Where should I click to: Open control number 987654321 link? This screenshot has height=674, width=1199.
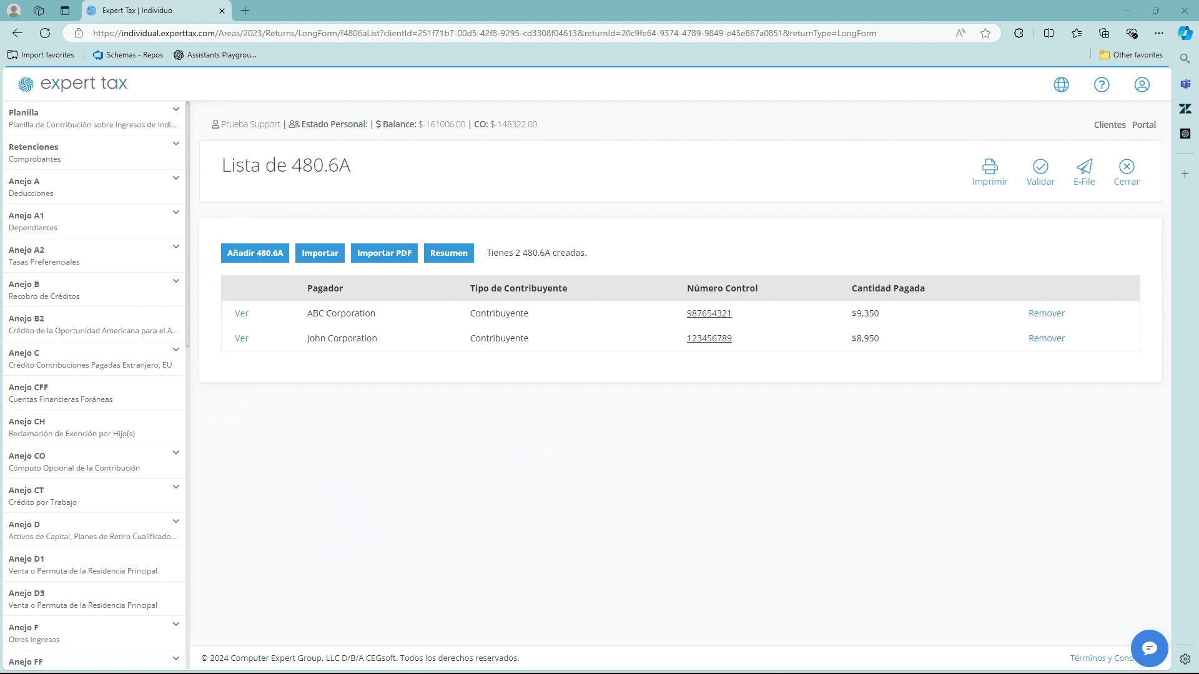click(x=709, y=313)
